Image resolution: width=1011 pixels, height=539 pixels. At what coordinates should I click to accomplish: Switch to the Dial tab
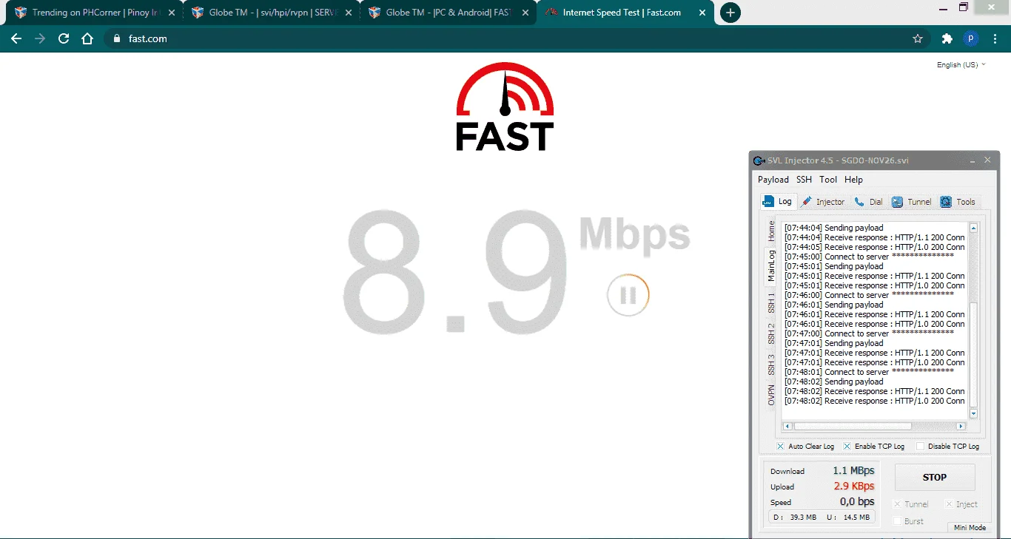(x=868, y=202)
